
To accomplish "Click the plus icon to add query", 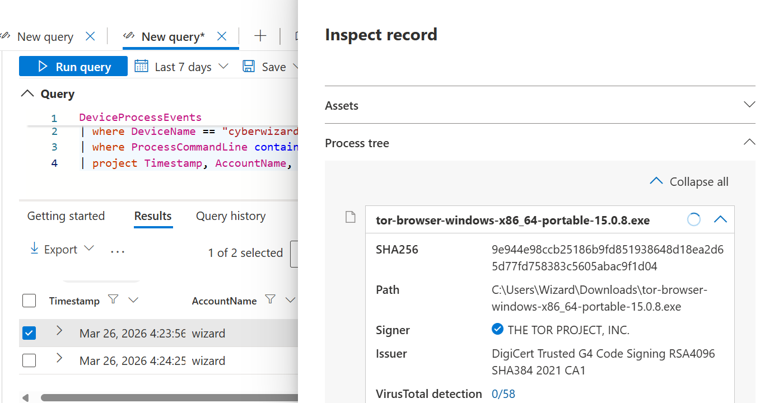I will pyautogui.click(x=260, y=36).
